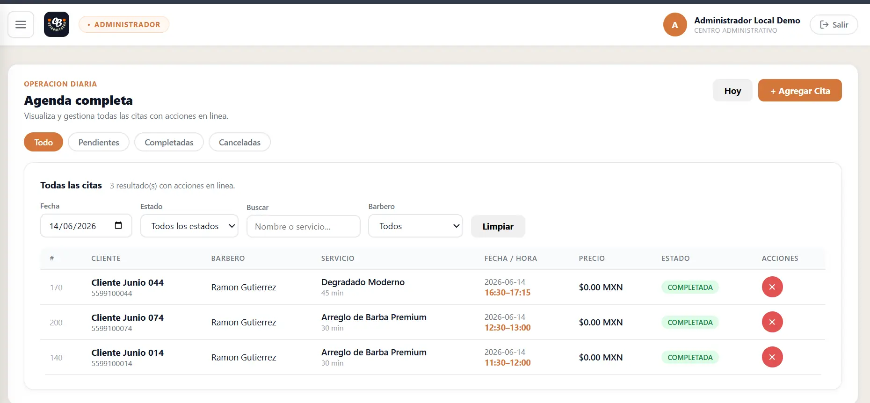Click the time slot 11:30–12:00
The image size is (870, 403).
point(507,363)
